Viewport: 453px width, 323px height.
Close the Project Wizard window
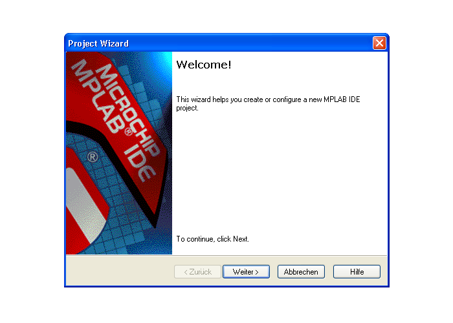click(x=379, y=43)
